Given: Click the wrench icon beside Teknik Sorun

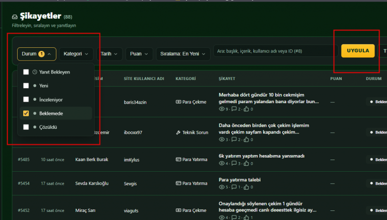Looking at the screenshot, I should point(178,132).
